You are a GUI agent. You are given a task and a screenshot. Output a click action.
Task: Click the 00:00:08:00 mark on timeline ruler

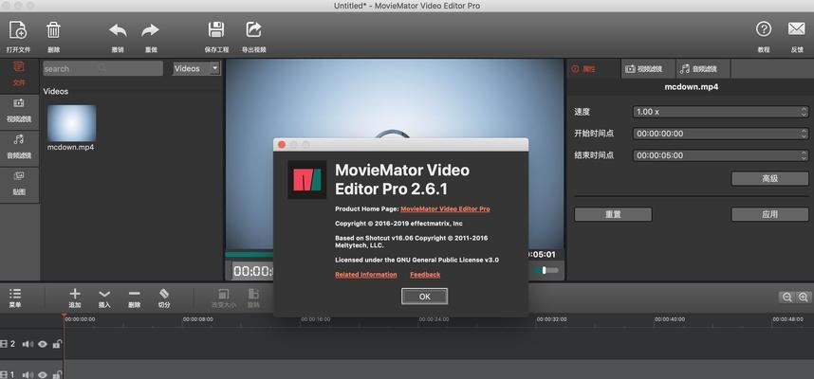(x=197, y=319)
